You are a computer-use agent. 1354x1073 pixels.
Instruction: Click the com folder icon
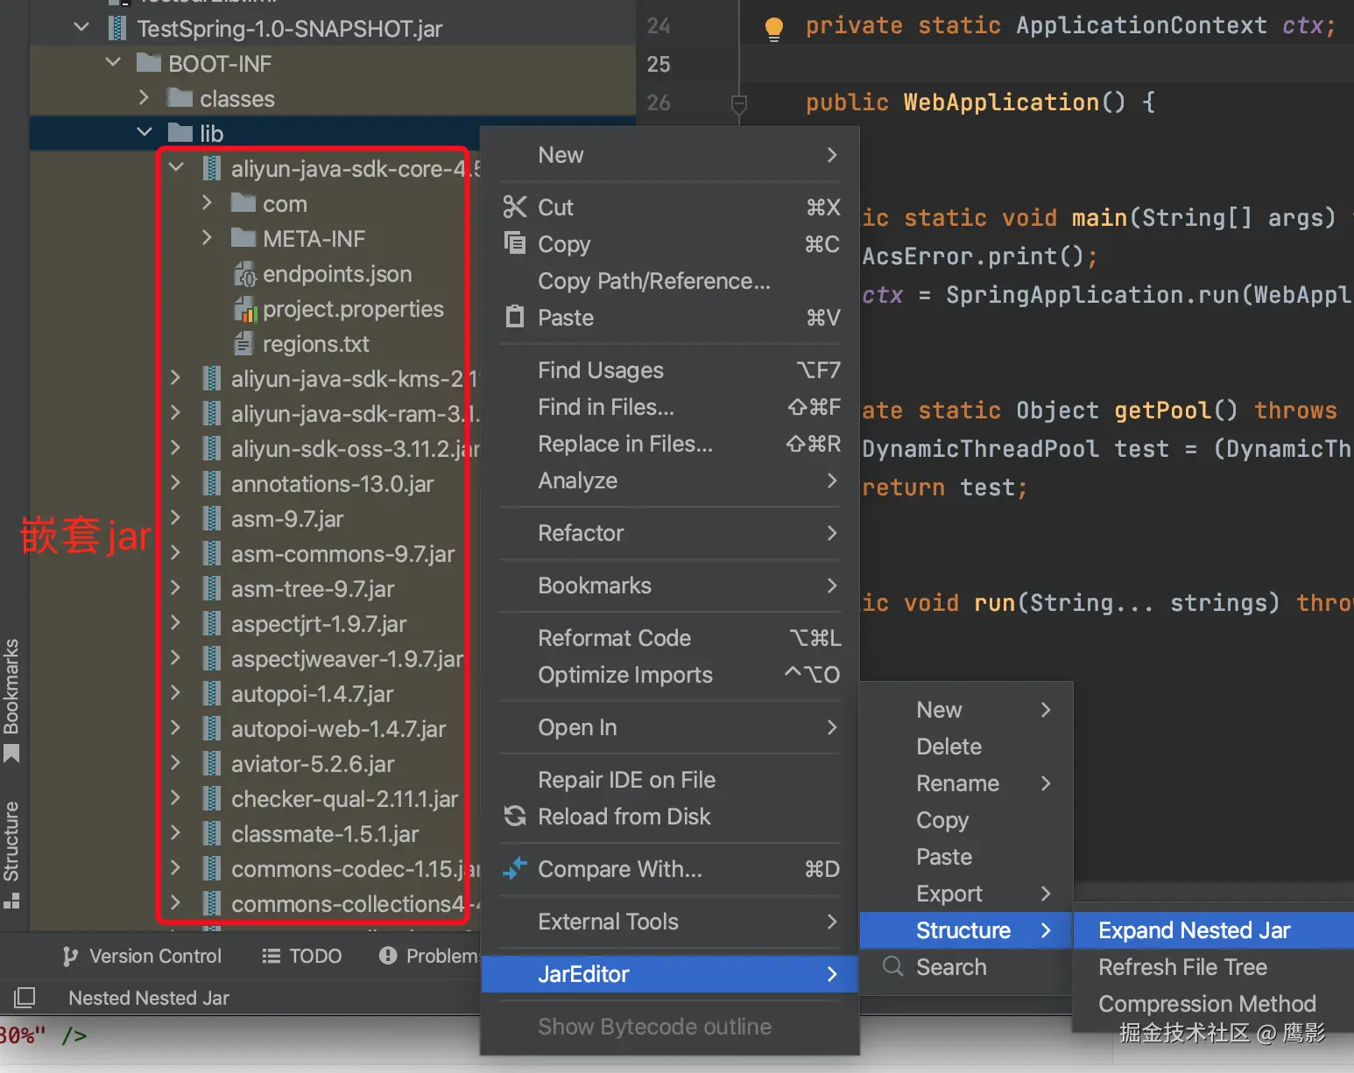(243, 203)
